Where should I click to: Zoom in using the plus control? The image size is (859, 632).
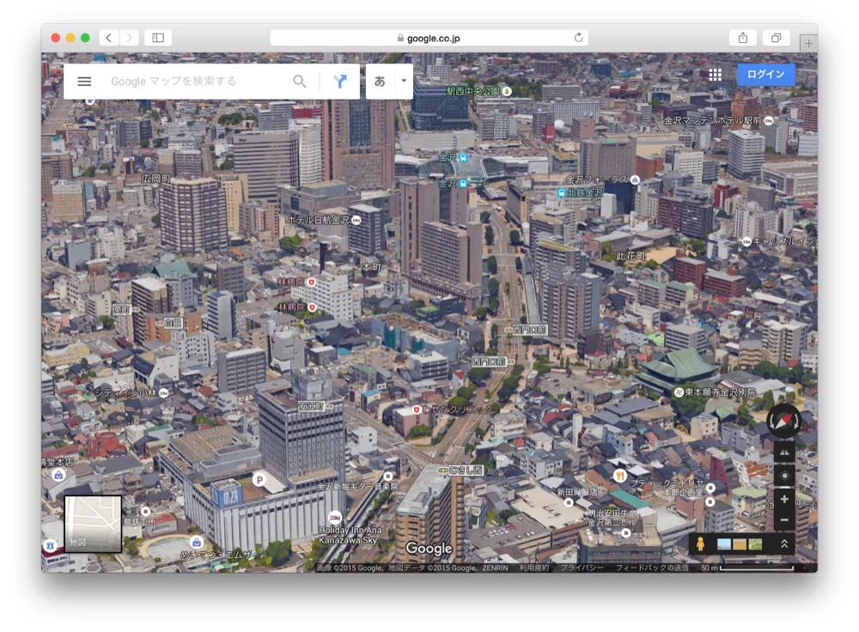786,498
